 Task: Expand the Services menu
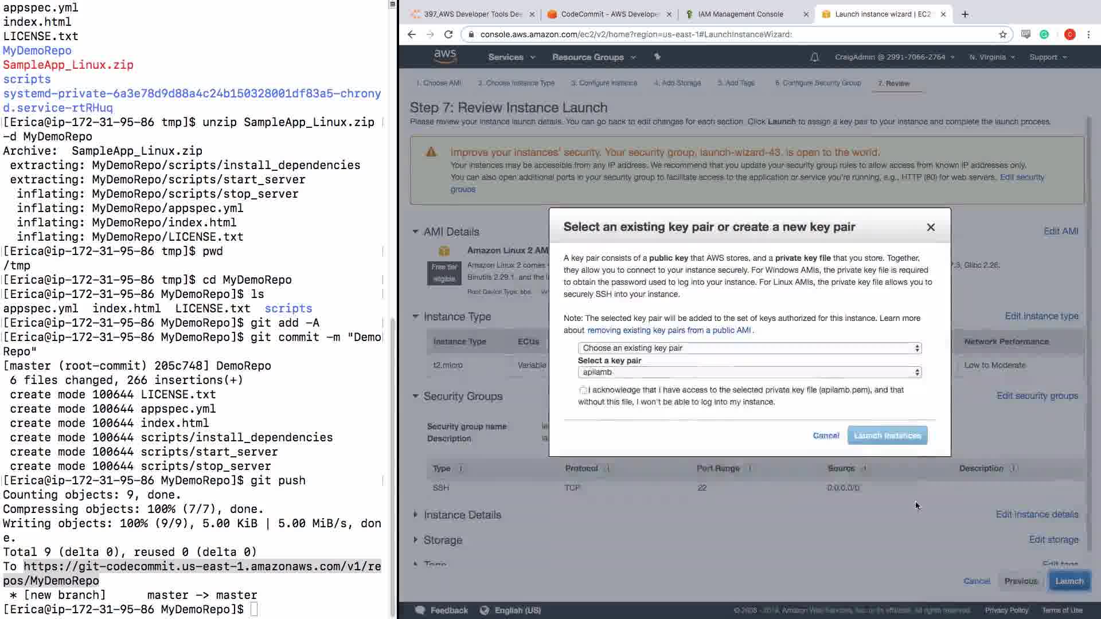tap(511, 57)
